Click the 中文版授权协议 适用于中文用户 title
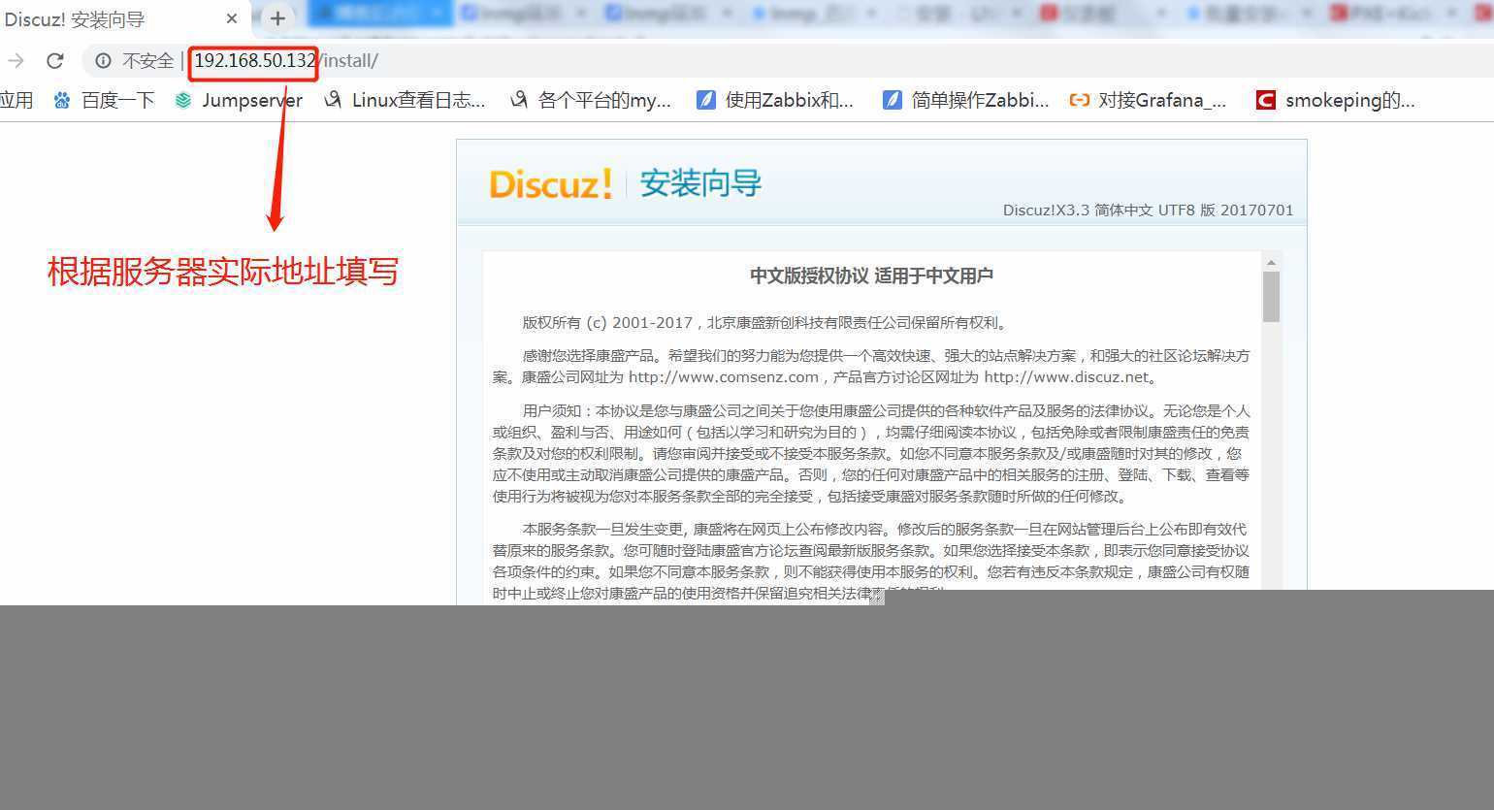 [871, 275]
